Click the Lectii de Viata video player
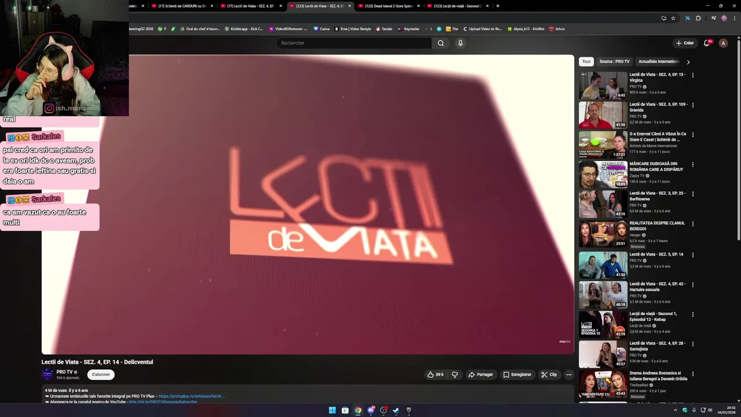The image size is (741, 417). (x=307, y=204)
